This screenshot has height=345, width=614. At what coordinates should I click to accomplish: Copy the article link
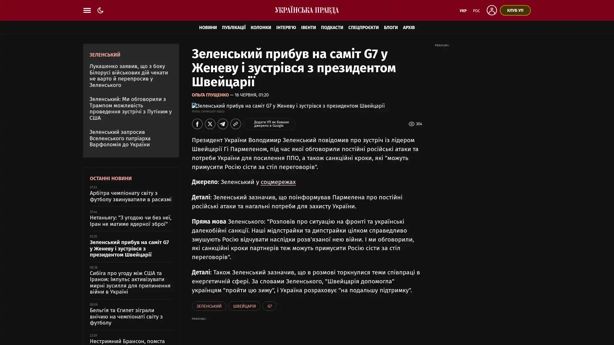click(x=235, y=124)
